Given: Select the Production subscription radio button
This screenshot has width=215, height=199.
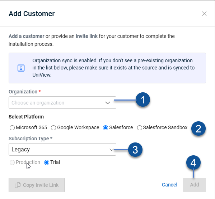Looking at the screenshot, I should click(12, 162).
